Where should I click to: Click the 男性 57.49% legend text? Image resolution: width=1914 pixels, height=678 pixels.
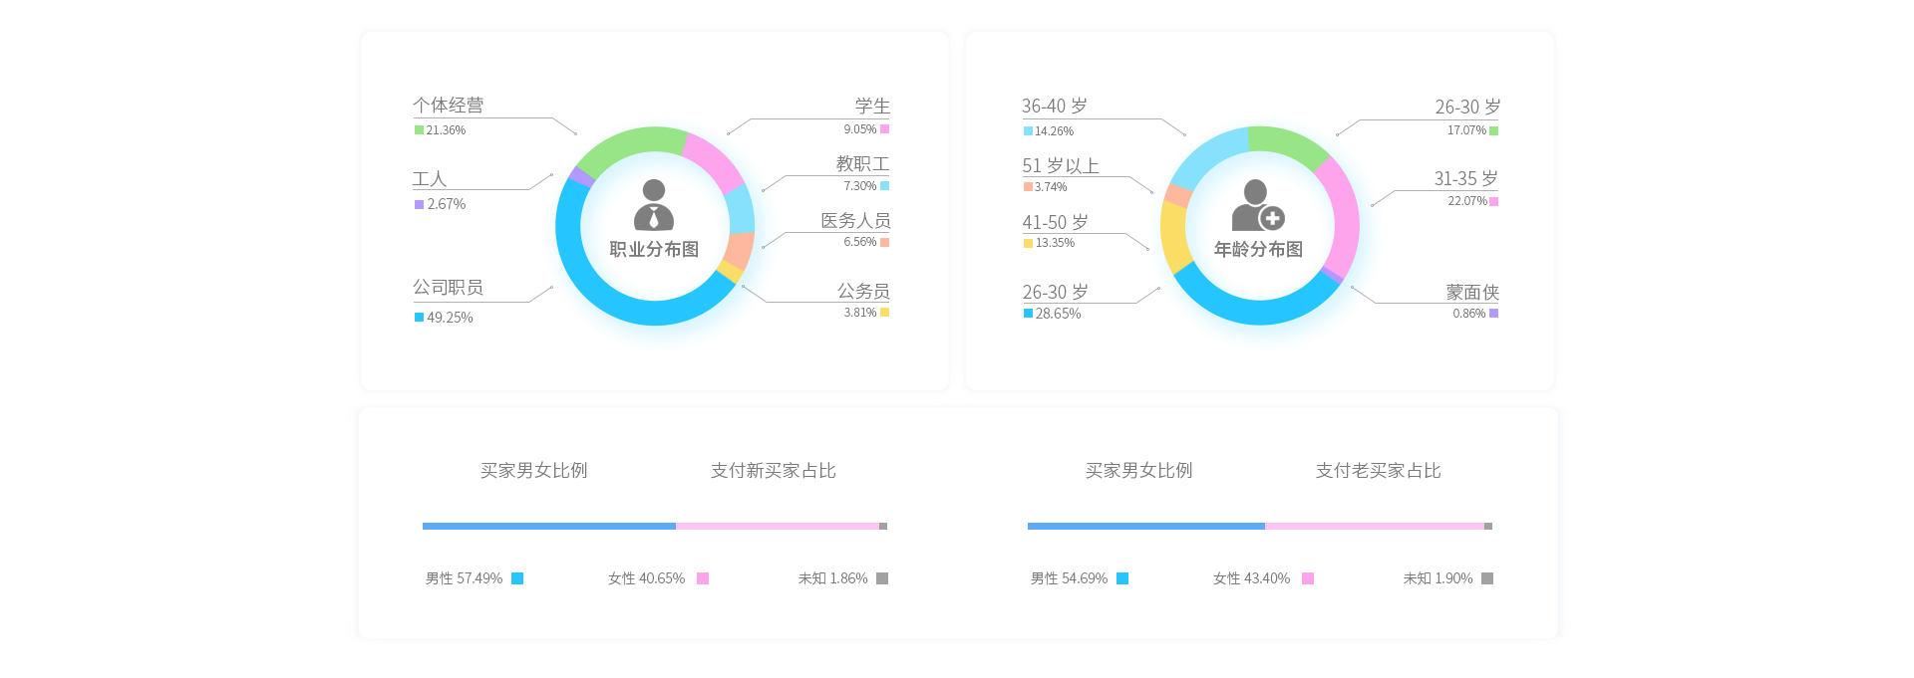464,578
